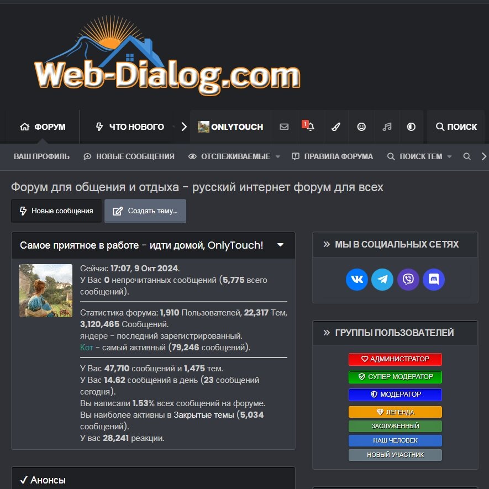The width and height of the screenshot is (489, 489).
Task: Go to the ФОРУМ tab
Action: 43,127
